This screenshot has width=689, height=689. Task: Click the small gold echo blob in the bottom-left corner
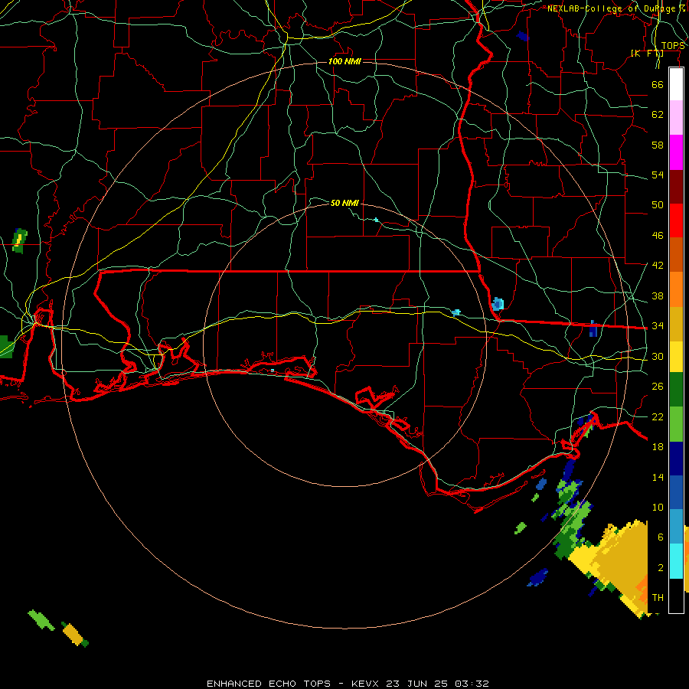click(x=73, y=635)
